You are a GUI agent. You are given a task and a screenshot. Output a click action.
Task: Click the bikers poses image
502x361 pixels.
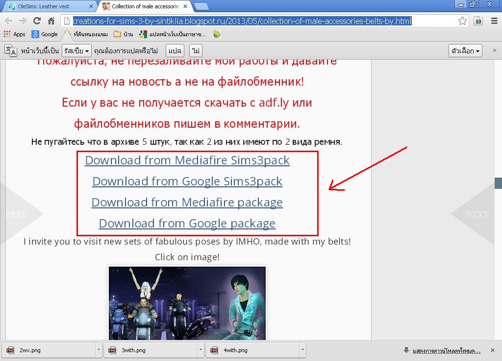(187, 303)
